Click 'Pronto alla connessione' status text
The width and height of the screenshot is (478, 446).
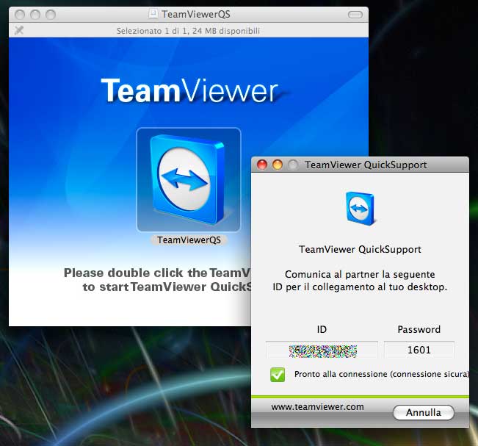click(381, 374)
